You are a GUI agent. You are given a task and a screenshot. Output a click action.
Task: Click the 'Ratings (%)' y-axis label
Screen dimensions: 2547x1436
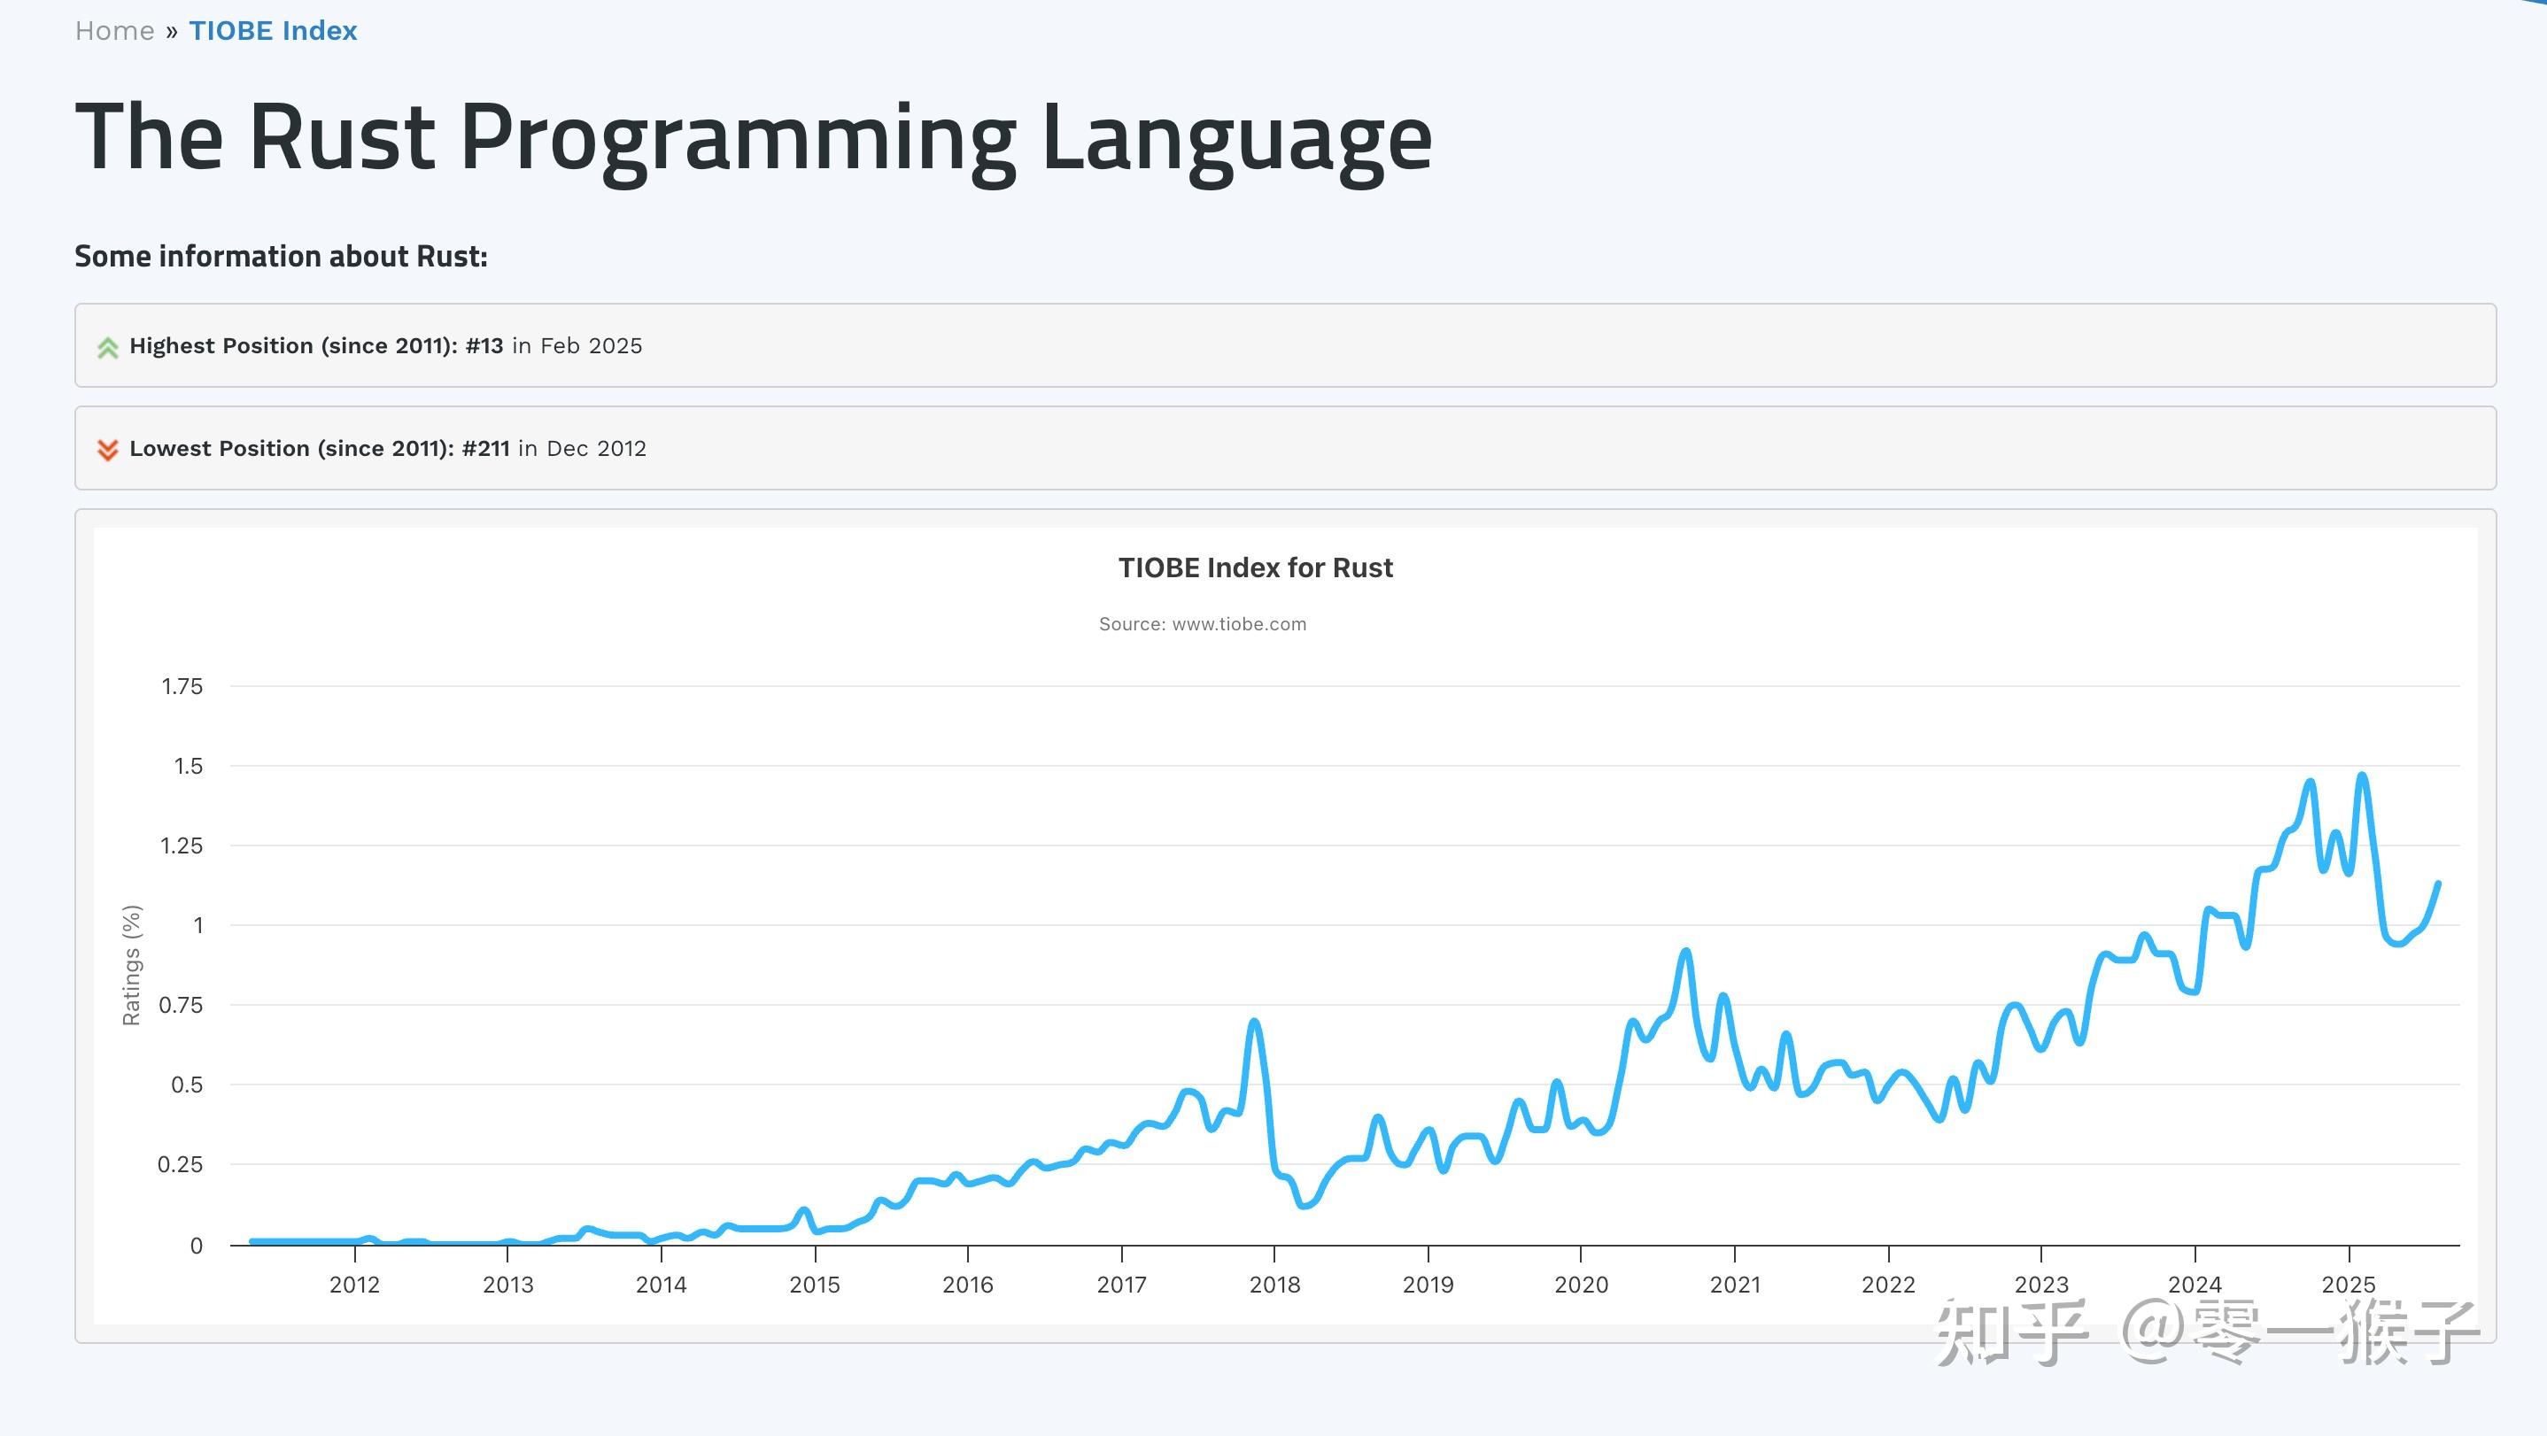pyautogui.click(x=131, y=965)
